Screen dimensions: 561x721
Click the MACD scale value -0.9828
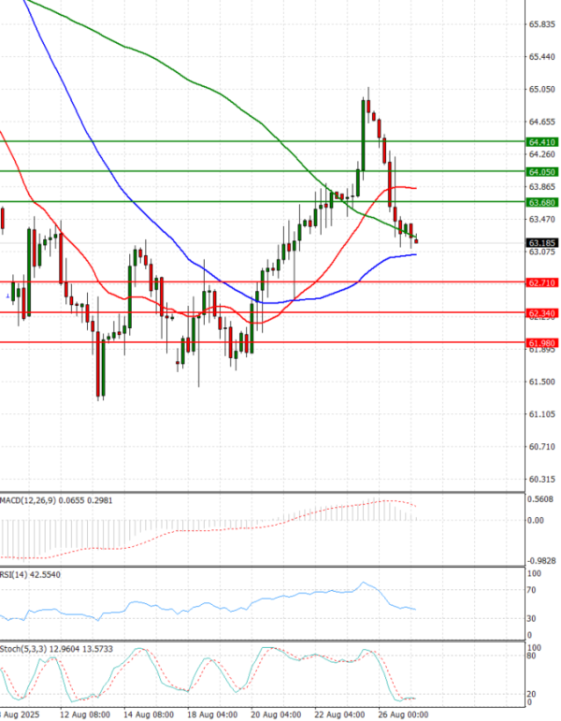point(541,561)
